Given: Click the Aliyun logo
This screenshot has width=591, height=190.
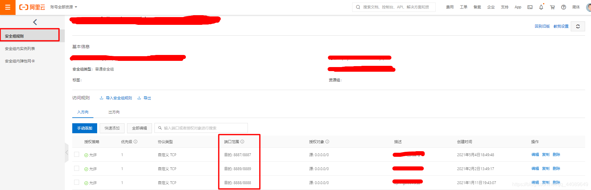Looking at the screenshot, I should click(32, 7).
